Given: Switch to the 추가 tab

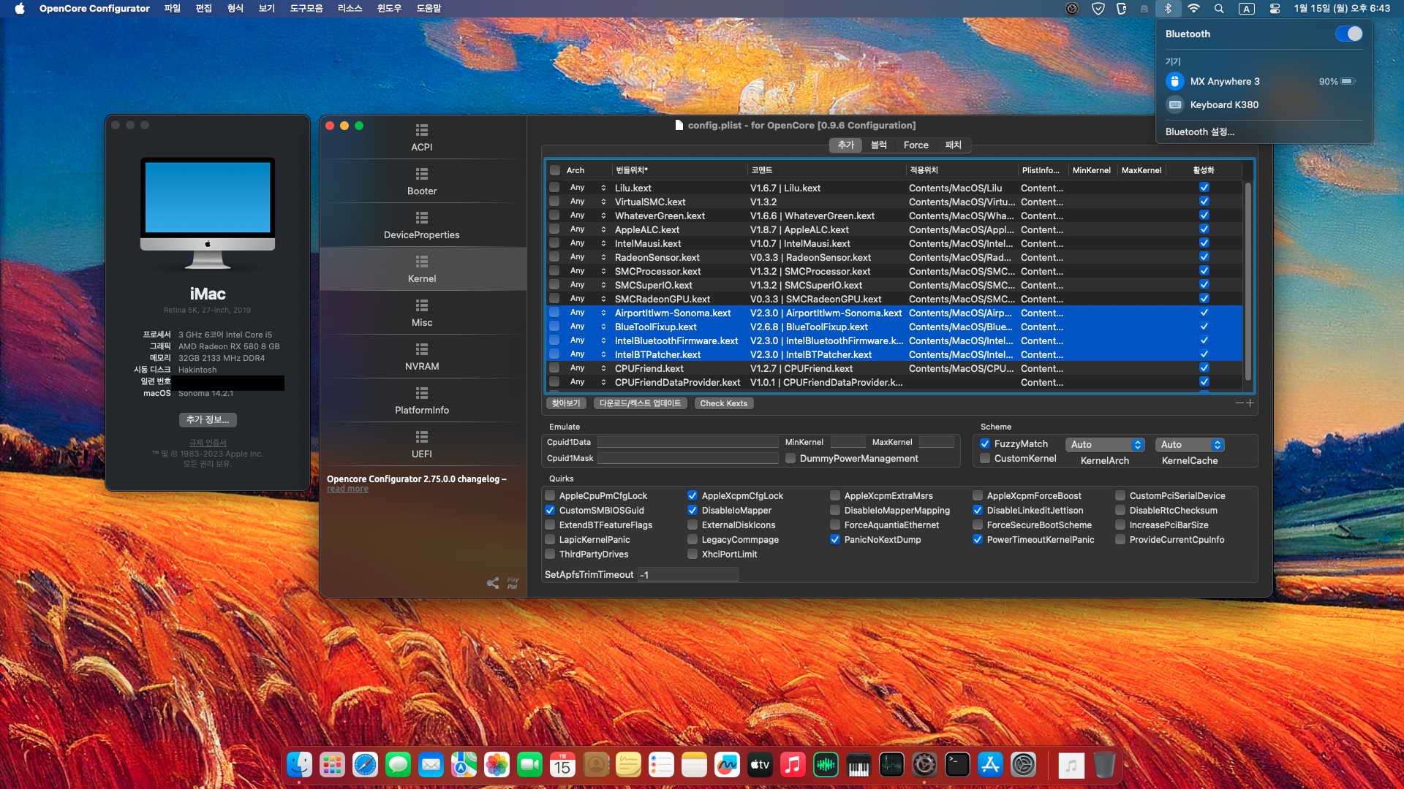Looking at the screenshot, I should coord(846,145).
